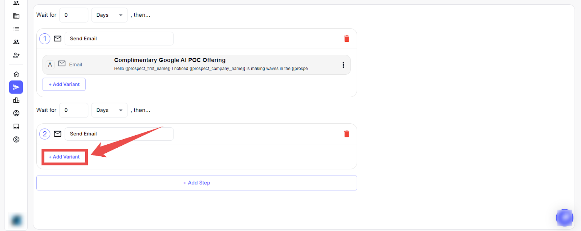This screenshot has height=231, width=581.
Task: Select the highlighted send/campaigns sidebar icon
Action: click(x=16, y=87)
